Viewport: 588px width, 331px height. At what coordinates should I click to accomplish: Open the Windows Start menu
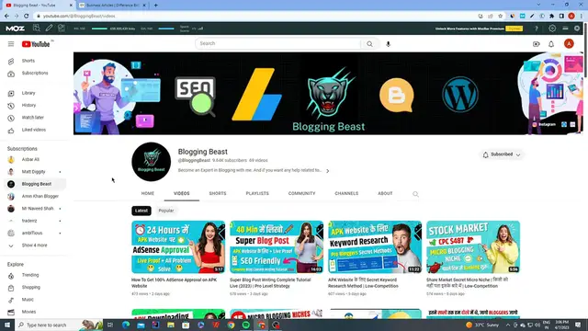coord(7,325)
